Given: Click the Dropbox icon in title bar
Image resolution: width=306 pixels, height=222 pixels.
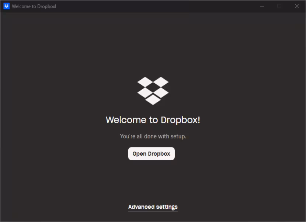Looking at the screenshot, I should tap(6, 6).
